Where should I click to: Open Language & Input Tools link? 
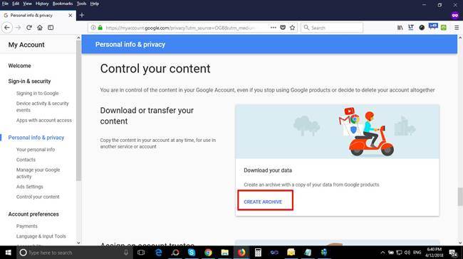(41, 236)
